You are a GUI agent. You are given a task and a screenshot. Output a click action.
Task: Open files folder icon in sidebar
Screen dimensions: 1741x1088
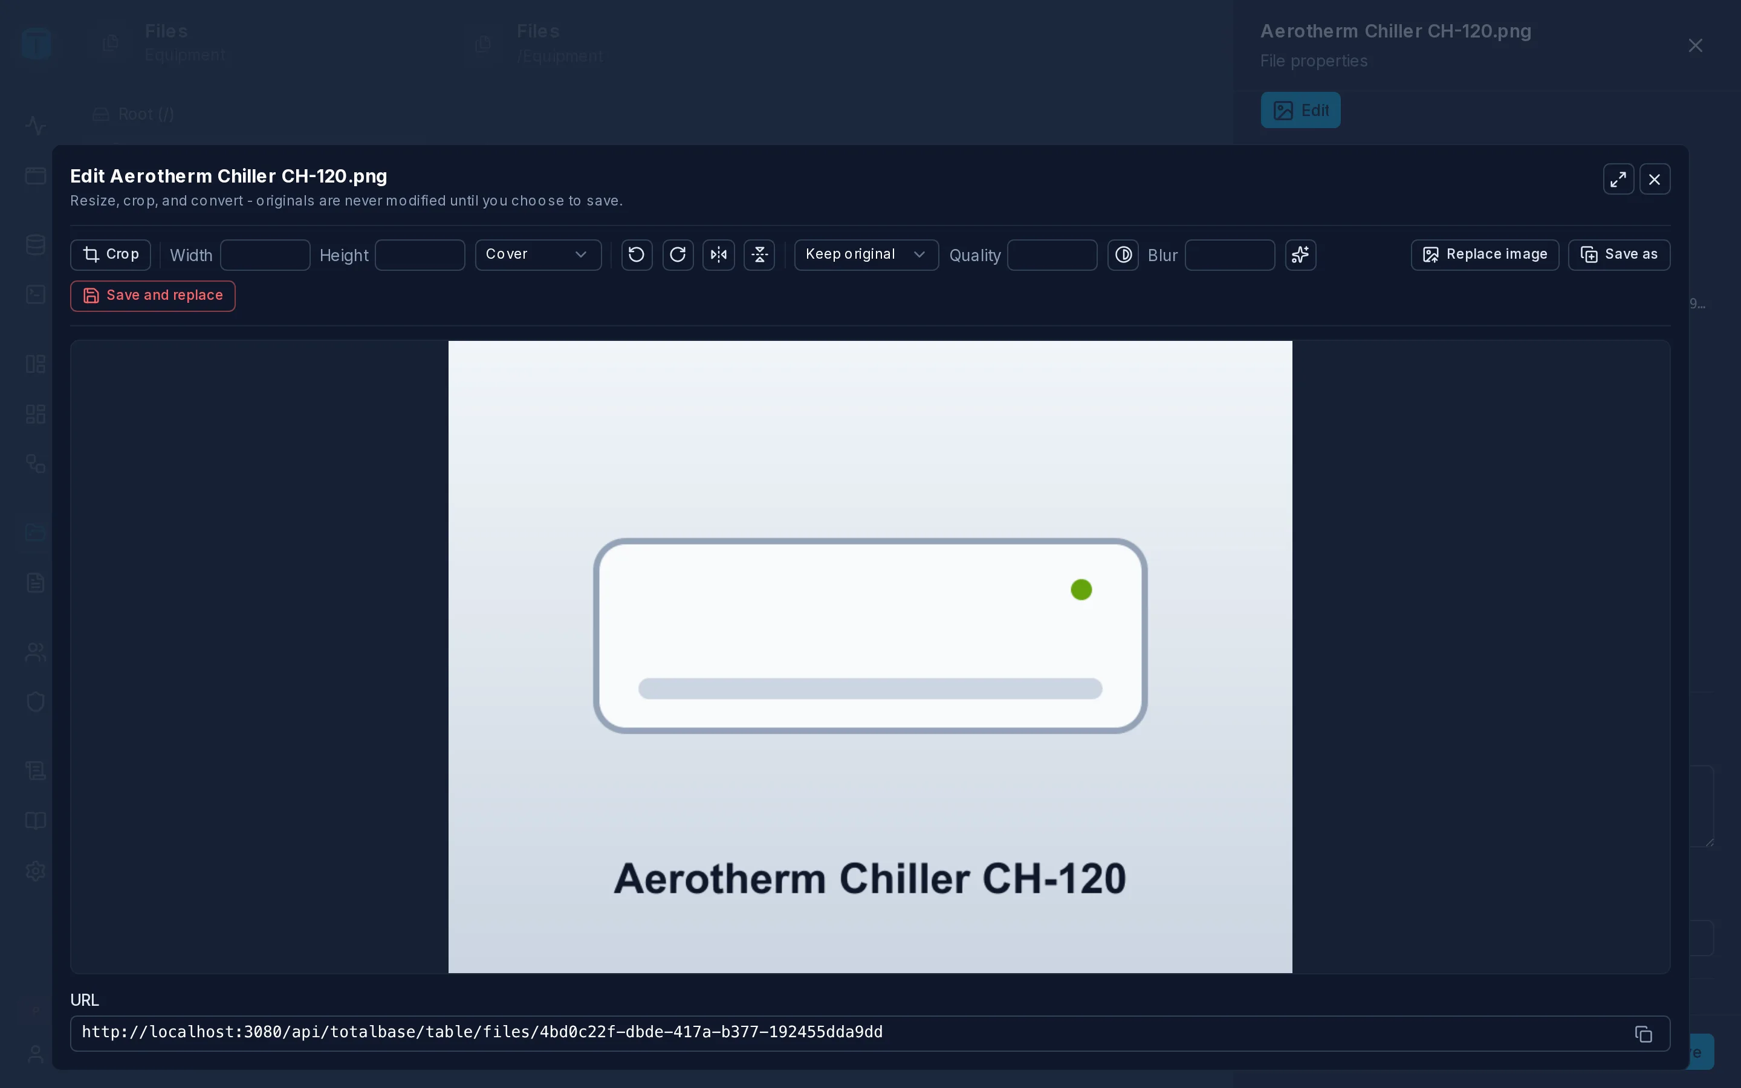(35, 533)
